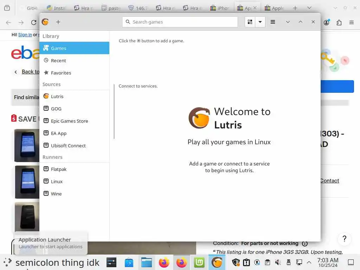
Task: Open Ubisoft Connect source
Action: (x=75, y=146)
